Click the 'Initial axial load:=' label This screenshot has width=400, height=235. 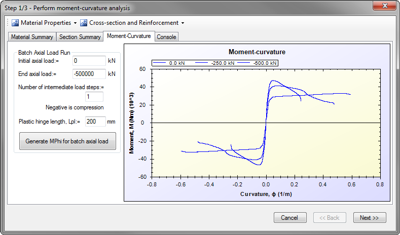[39, 61]
